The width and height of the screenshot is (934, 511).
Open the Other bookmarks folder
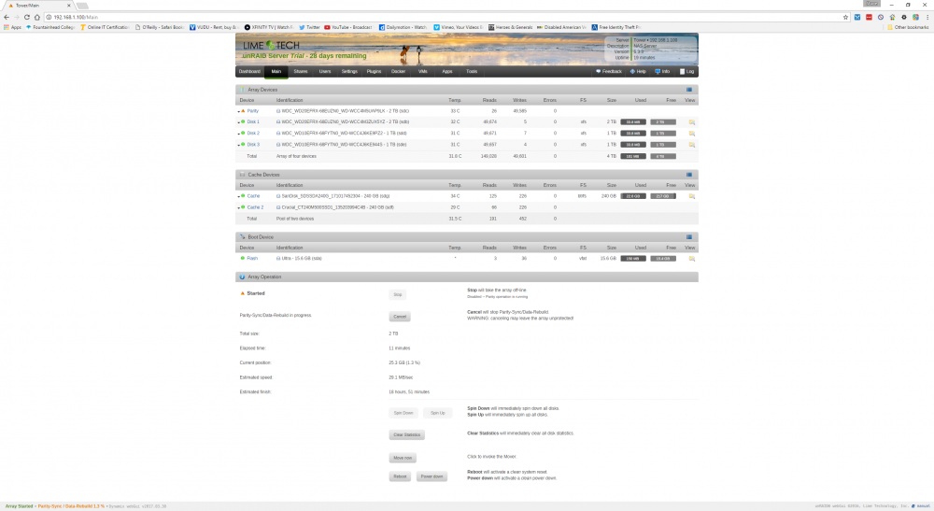(908, 27)
